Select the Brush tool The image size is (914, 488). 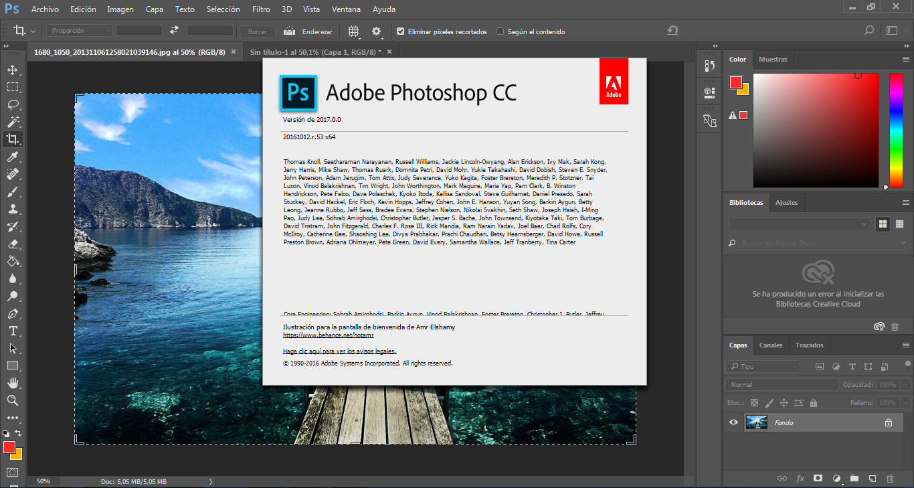point(12,191)
